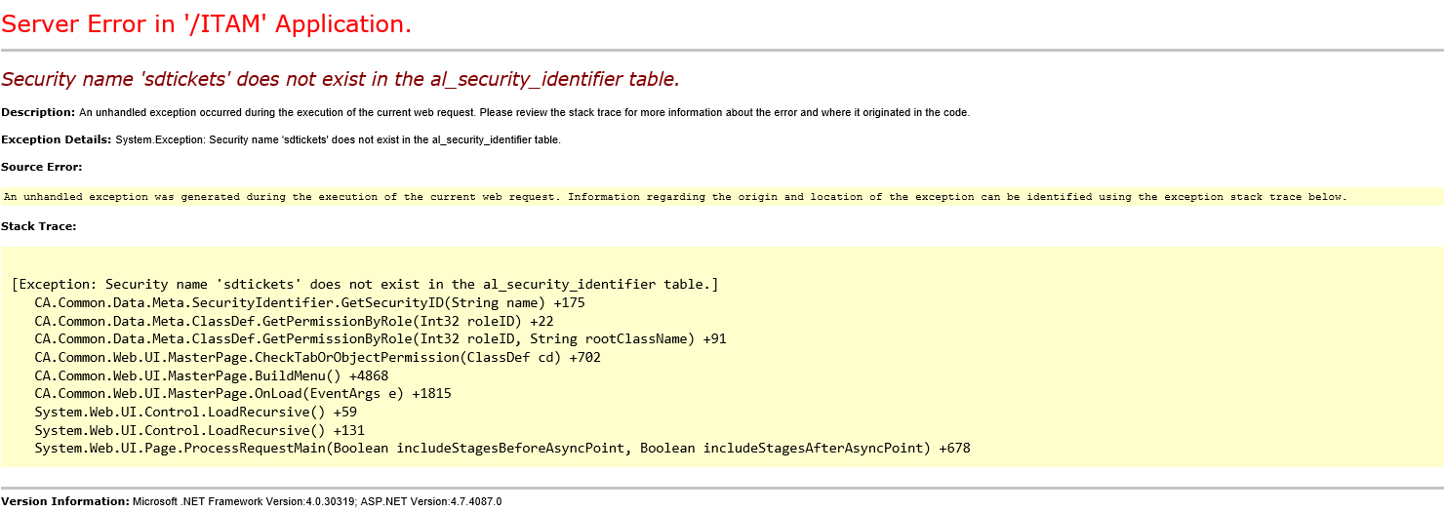
Task: Click the MasterPage.OnLoad stack trace line
Action: click(x=243, y=394)
